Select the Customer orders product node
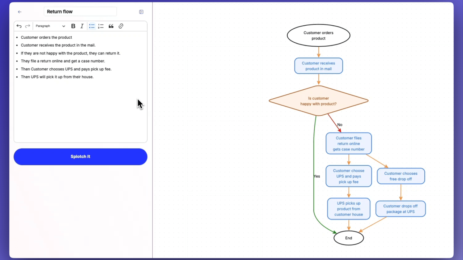 318,35
